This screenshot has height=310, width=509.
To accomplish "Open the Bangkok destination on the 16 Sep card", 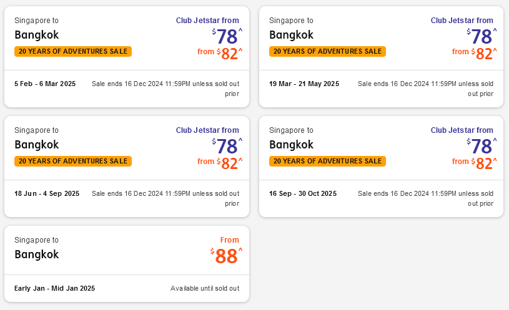I will tap(291, 145).
